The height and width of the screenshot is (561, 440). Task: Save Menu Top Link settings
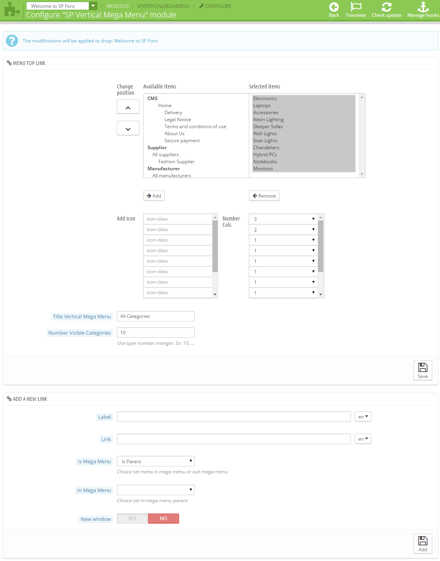click(x=423, y=370)
